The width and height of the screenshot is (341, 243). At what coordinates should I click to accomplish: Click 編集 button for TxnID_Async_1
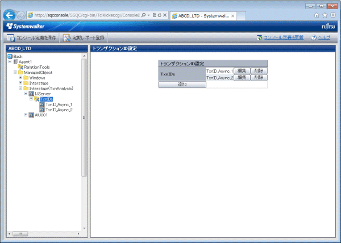(x=242, y=71)
